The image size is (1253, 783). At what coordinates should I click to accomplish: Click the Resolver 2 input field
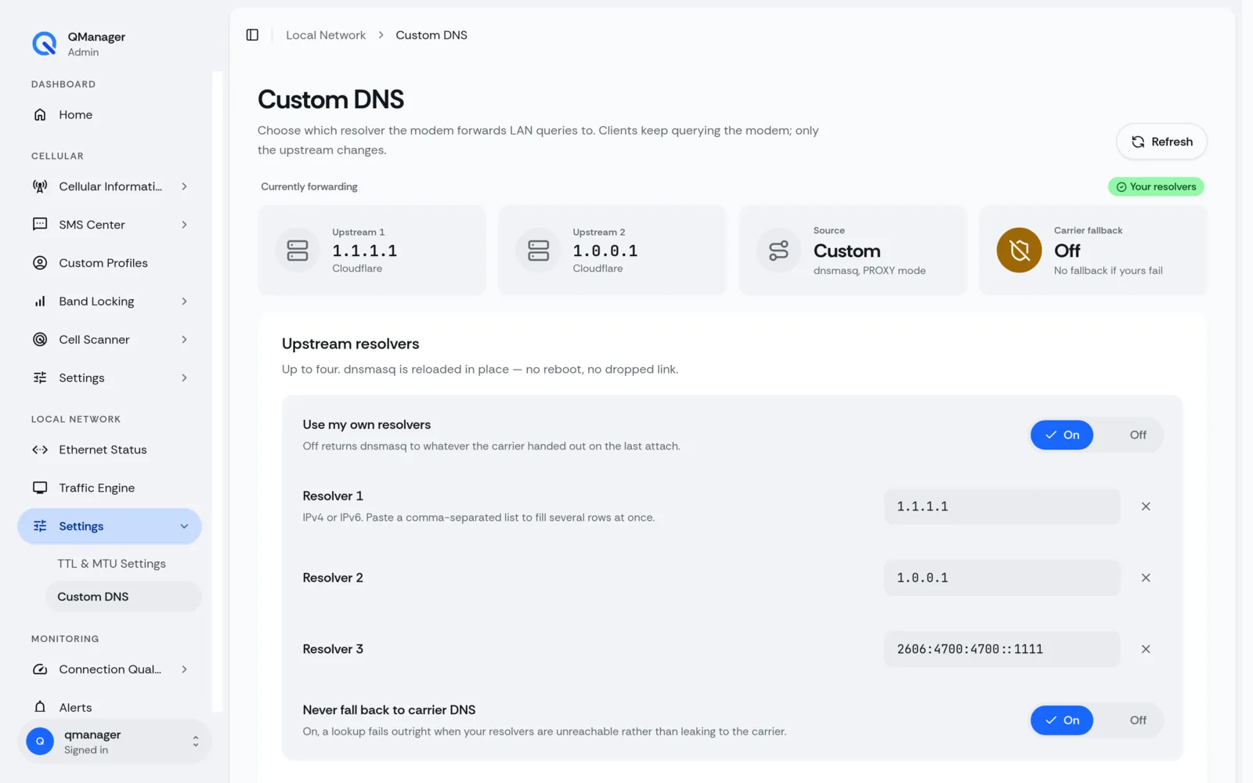[1002, 578]
